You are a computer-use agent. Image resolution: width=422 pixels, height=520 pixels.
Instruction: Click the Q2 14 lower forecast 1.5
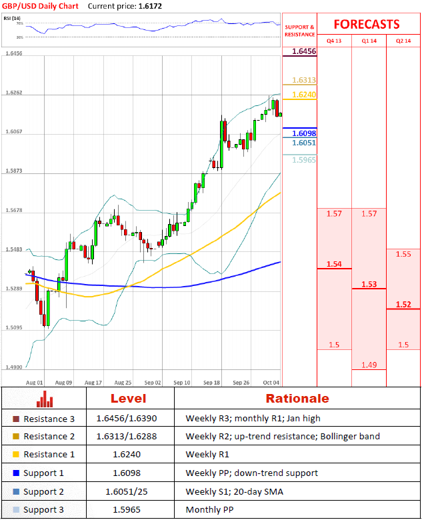(x=403, y=345)
